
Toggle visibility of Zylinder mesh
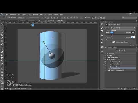(x=106, y=60)
